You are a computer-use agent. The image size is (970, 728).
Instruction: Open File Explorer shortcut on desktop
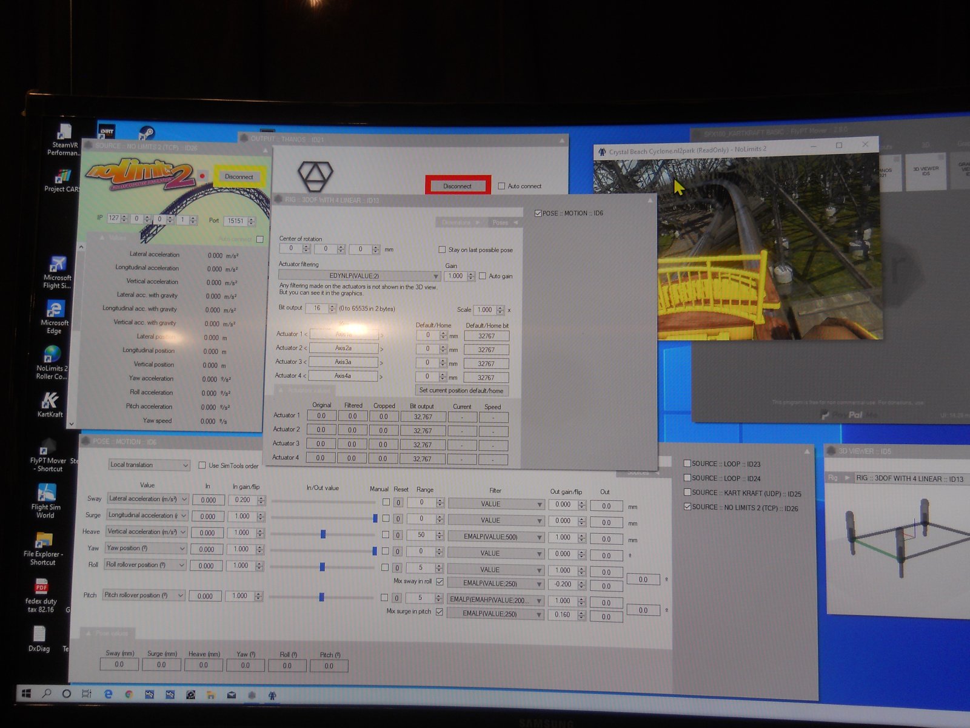43,548
